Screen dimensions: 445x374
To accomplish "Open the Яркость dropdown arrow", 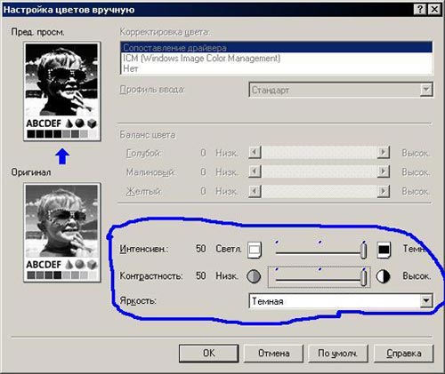I will pyautogui.click(x=426, y=301).
